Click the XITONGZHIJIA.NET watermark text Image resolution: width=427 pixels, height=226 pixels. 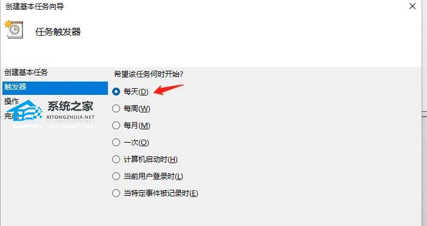click(70, 117)
